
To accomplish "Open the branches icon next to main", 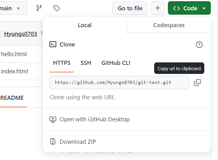I will [x=39, y=8].
